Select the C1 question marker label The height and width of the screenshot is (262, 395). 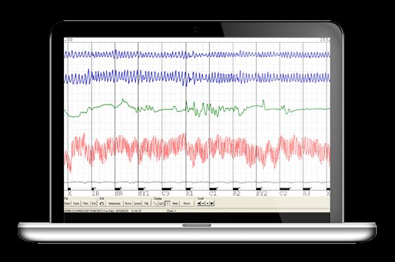point(213,194)
